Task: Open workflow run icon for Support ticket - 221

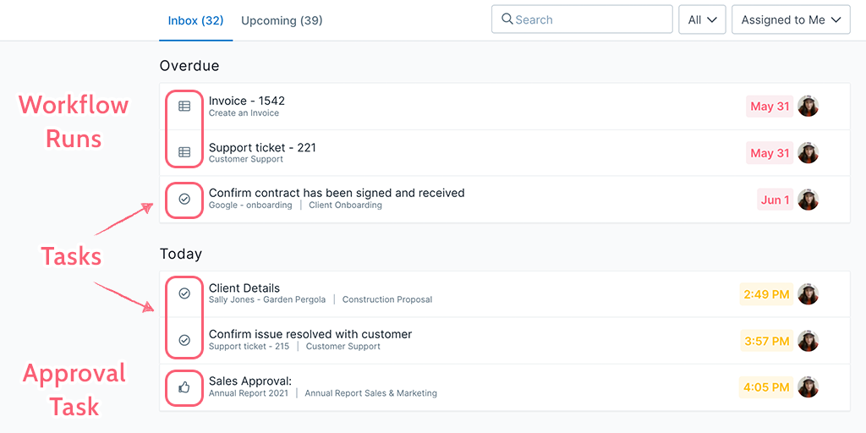Action: (184, 152)
